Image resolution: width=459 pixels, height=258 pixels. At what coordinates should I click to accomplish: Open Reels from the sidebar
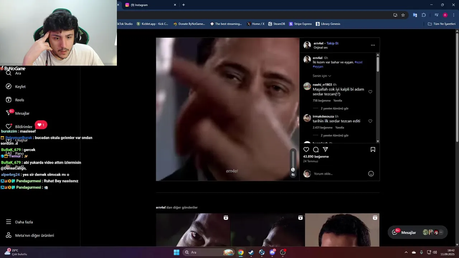click(x=15, y=100)
